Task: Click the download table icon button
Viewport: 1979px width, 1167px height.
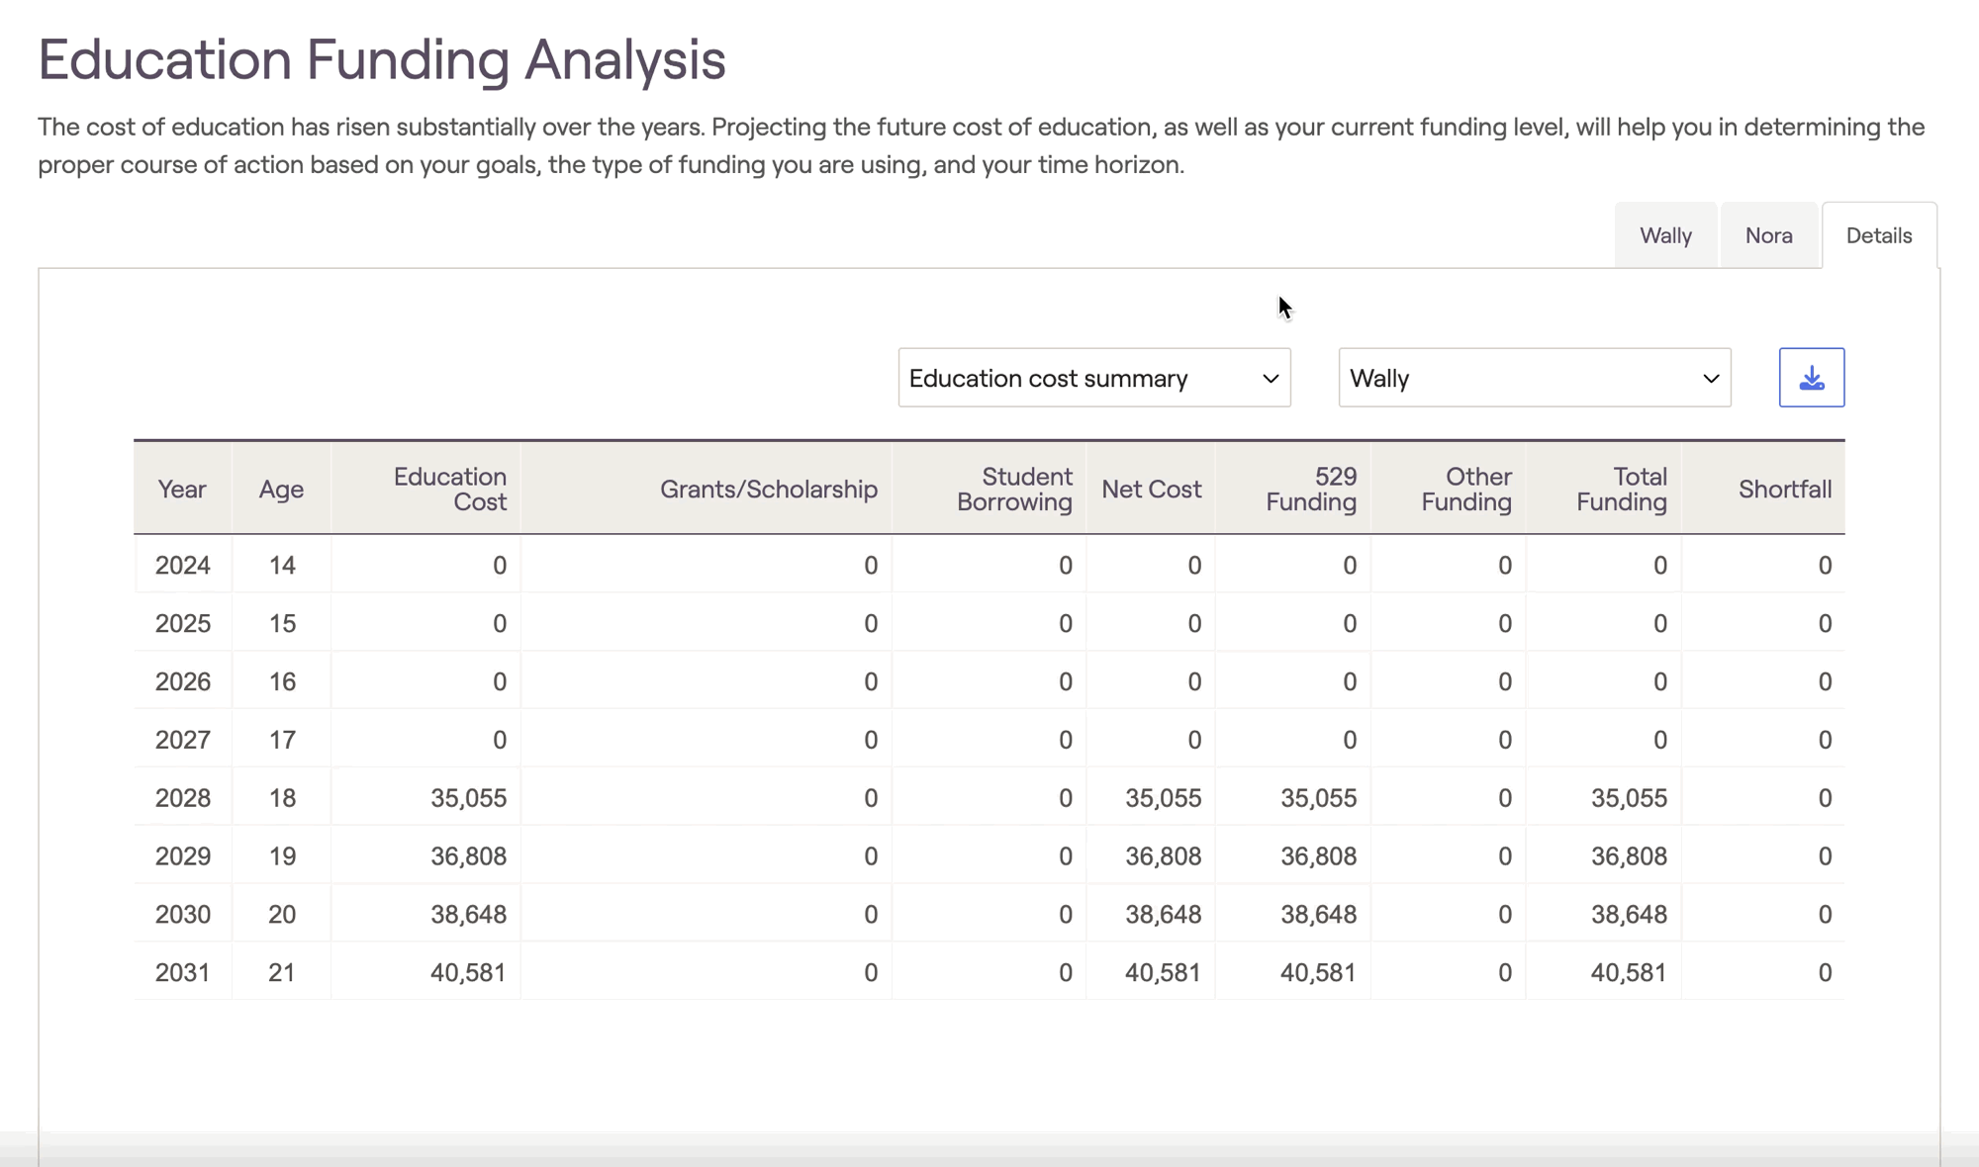Action: [x=1811, y=378]
